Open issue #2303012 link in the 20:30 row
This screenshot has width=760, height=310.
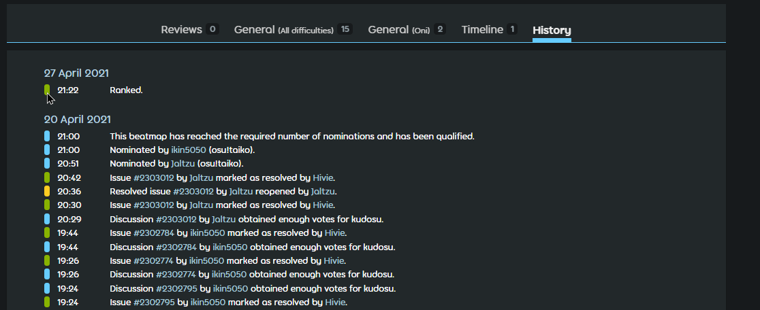click(x=154, y=205)
